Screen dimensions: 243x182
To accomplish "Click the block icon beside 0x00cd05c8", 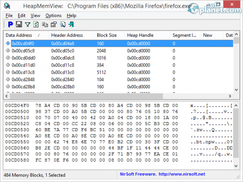I will 8,50.
